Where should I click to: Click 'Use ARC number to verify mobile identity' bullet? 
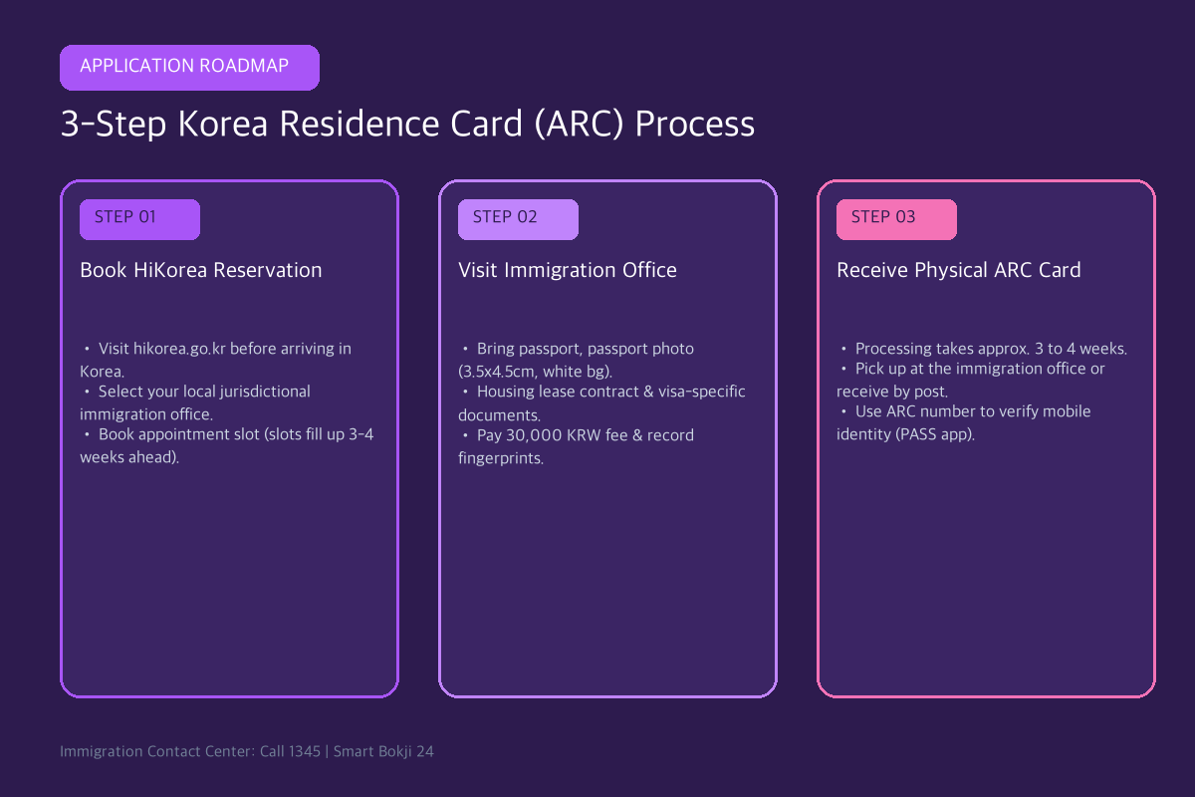(x=964, y=422)
